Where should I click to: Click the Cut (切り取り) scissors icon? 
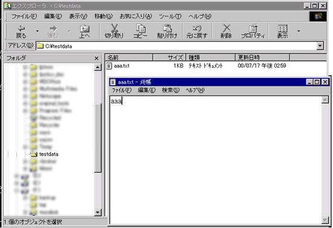pyautogui.click(x=114, y=28)
